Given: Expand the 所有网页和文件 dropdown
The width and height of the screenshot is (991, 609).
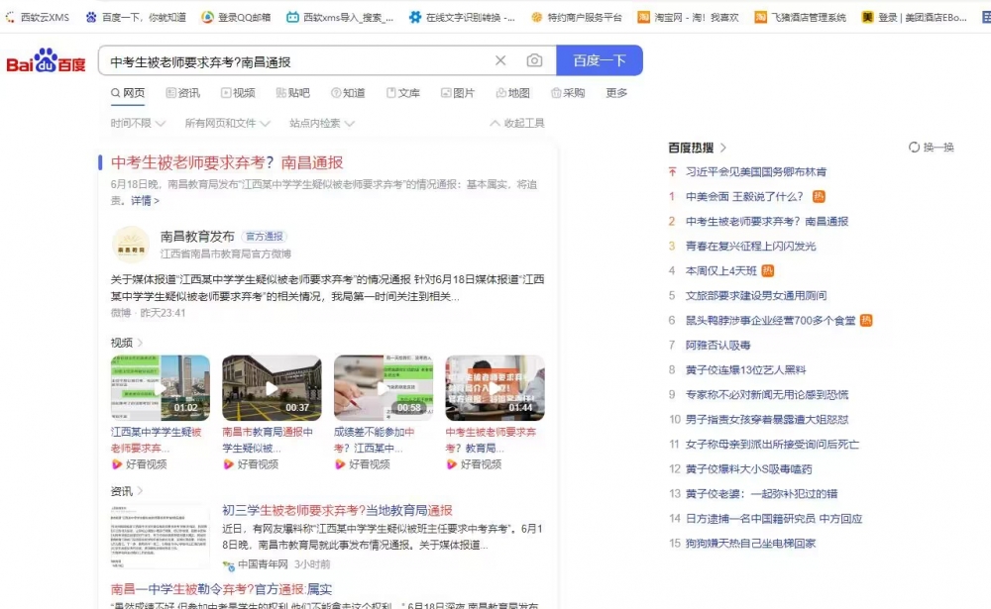Looking at the screenshot, I should point(227,123).
